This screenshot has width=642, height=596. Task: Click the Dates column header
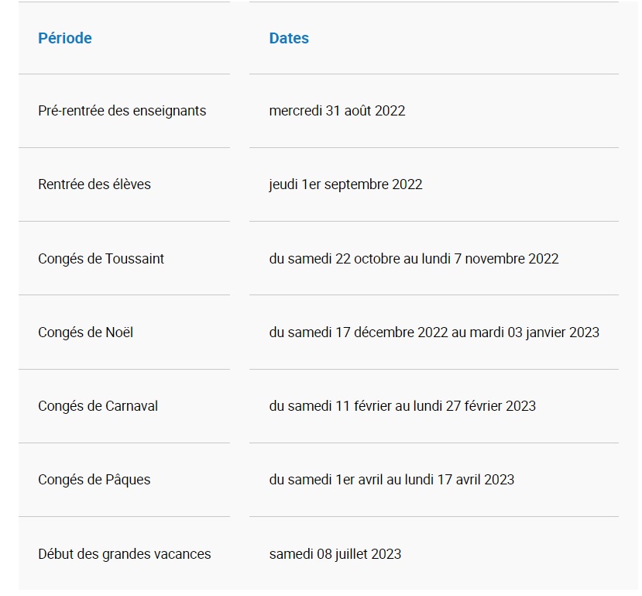click(289, 38)
